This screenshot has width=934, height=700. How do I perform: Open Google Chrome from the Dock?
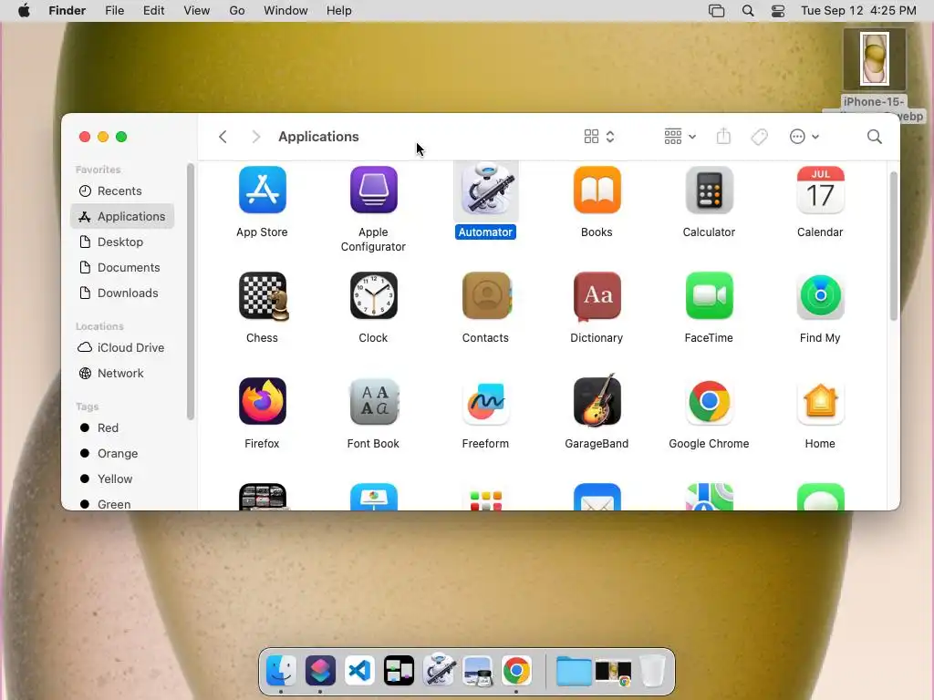516,671
